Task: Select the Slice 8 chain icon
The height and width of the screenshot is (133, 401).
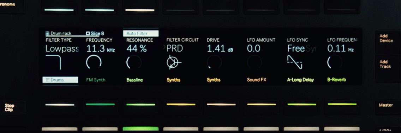Action: pos(88,33)
